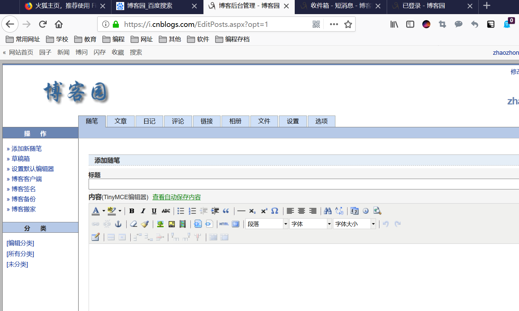Toggle fullscreen editor mode
Viewport: 519px width, 311px height.
point(236,224)
